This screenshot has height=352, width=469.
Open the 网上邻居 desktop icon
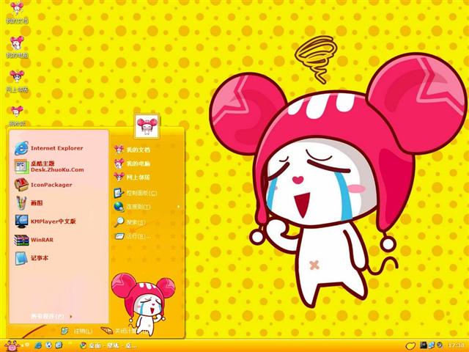pos(17,81)
